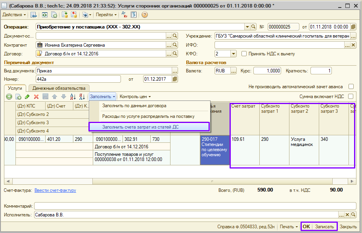Click the pencil edit row icon
The width and height of the screenshot is (362, 233).
[27, 97]
